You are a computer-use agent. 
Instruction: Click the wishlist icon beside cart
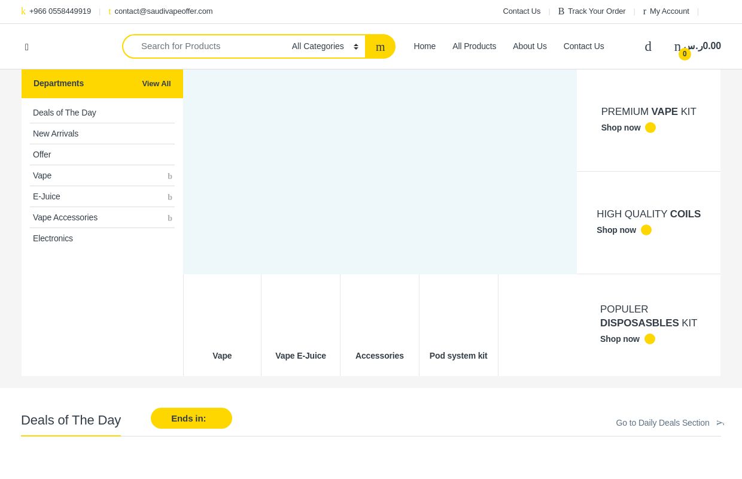[648, 47]
